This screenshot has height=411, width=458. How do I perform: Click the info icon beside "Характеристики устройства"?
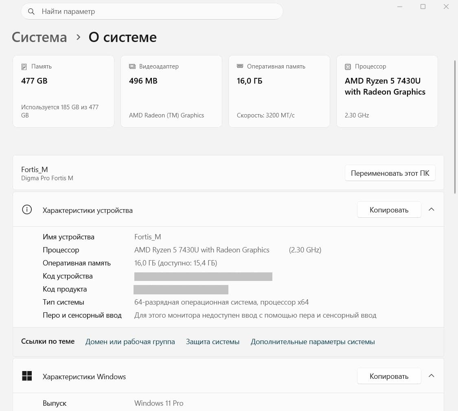pos(27,210)
